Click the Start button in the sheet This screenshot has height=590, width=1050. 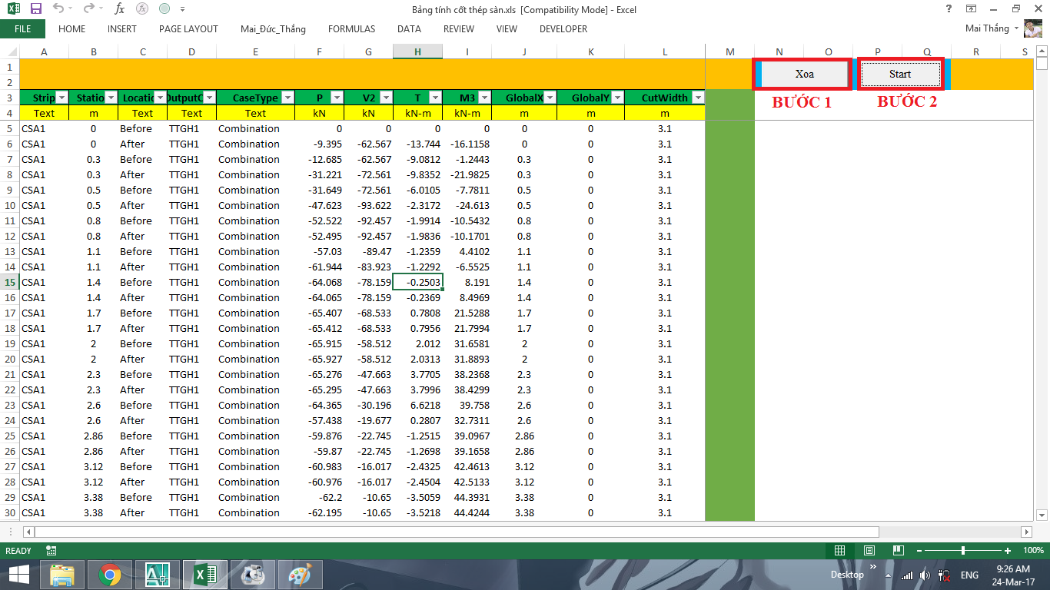click(x=900, y=75)
